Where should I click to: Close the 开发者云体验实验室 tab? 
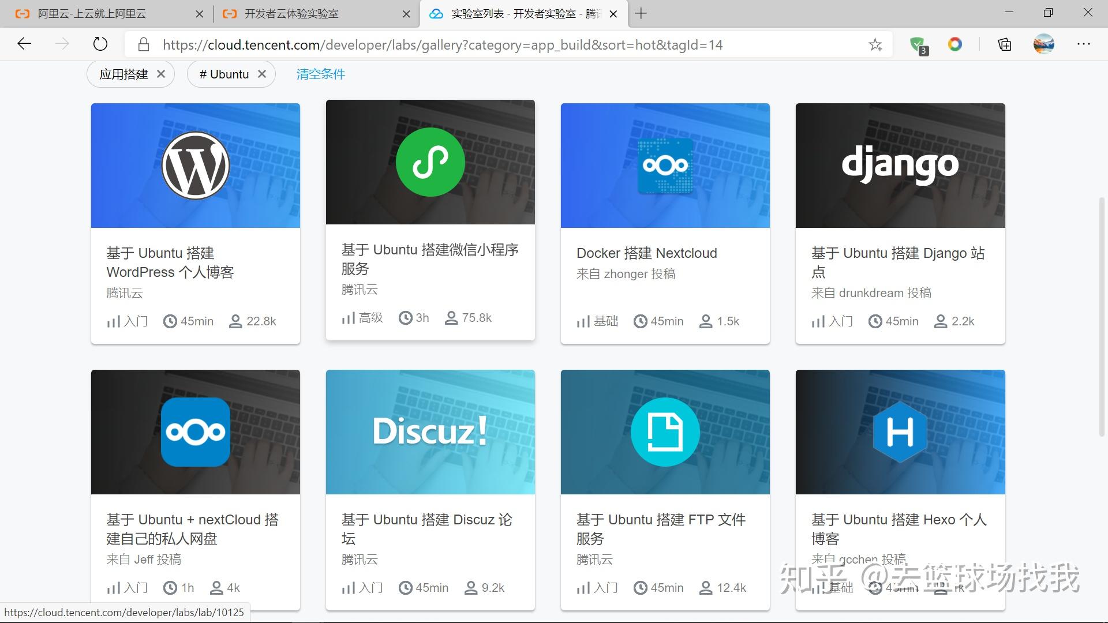(406, 14)
